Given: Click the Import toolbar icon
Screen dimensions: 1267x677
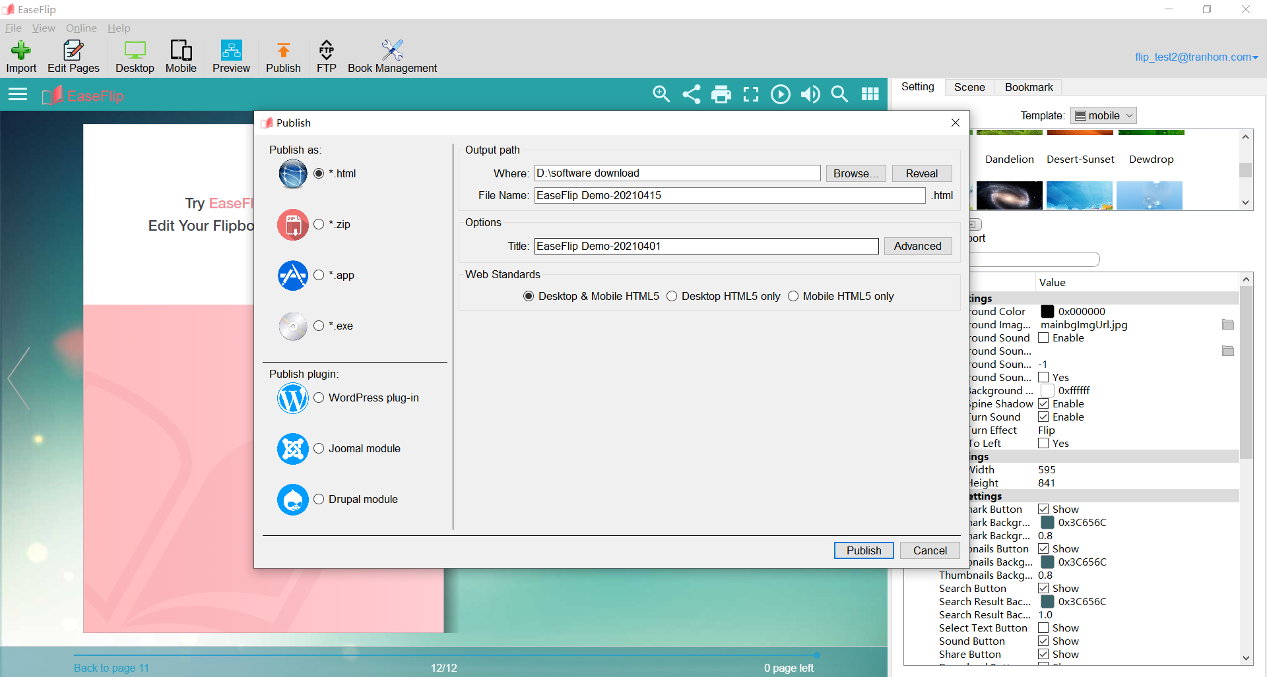Looking at the screenshot, I should [x=21, y=57].
